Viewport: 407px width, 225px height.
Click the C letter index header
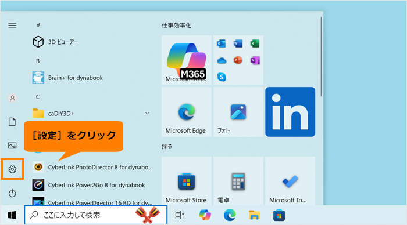coord(38,97)
